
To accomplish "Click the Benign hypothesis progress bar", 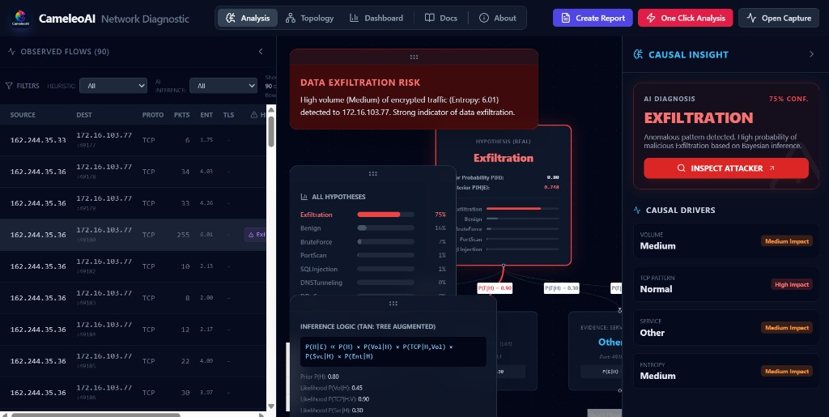I will (386, 228).
